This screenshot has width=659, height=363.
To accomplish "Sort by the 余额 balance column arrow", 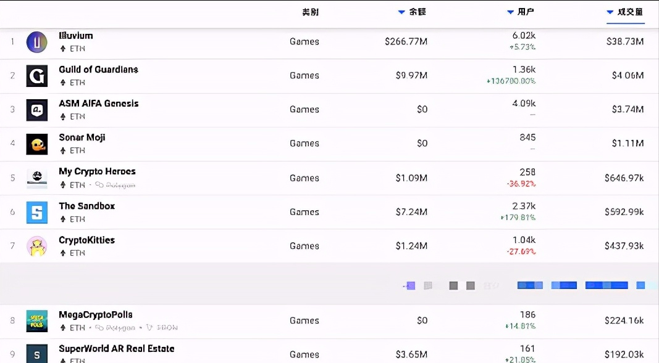I will (402, 12).
